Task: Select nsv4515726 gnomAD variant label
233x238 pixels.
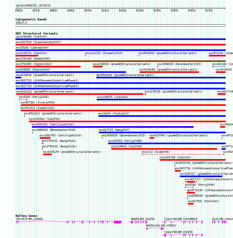Action: [203, 163]
